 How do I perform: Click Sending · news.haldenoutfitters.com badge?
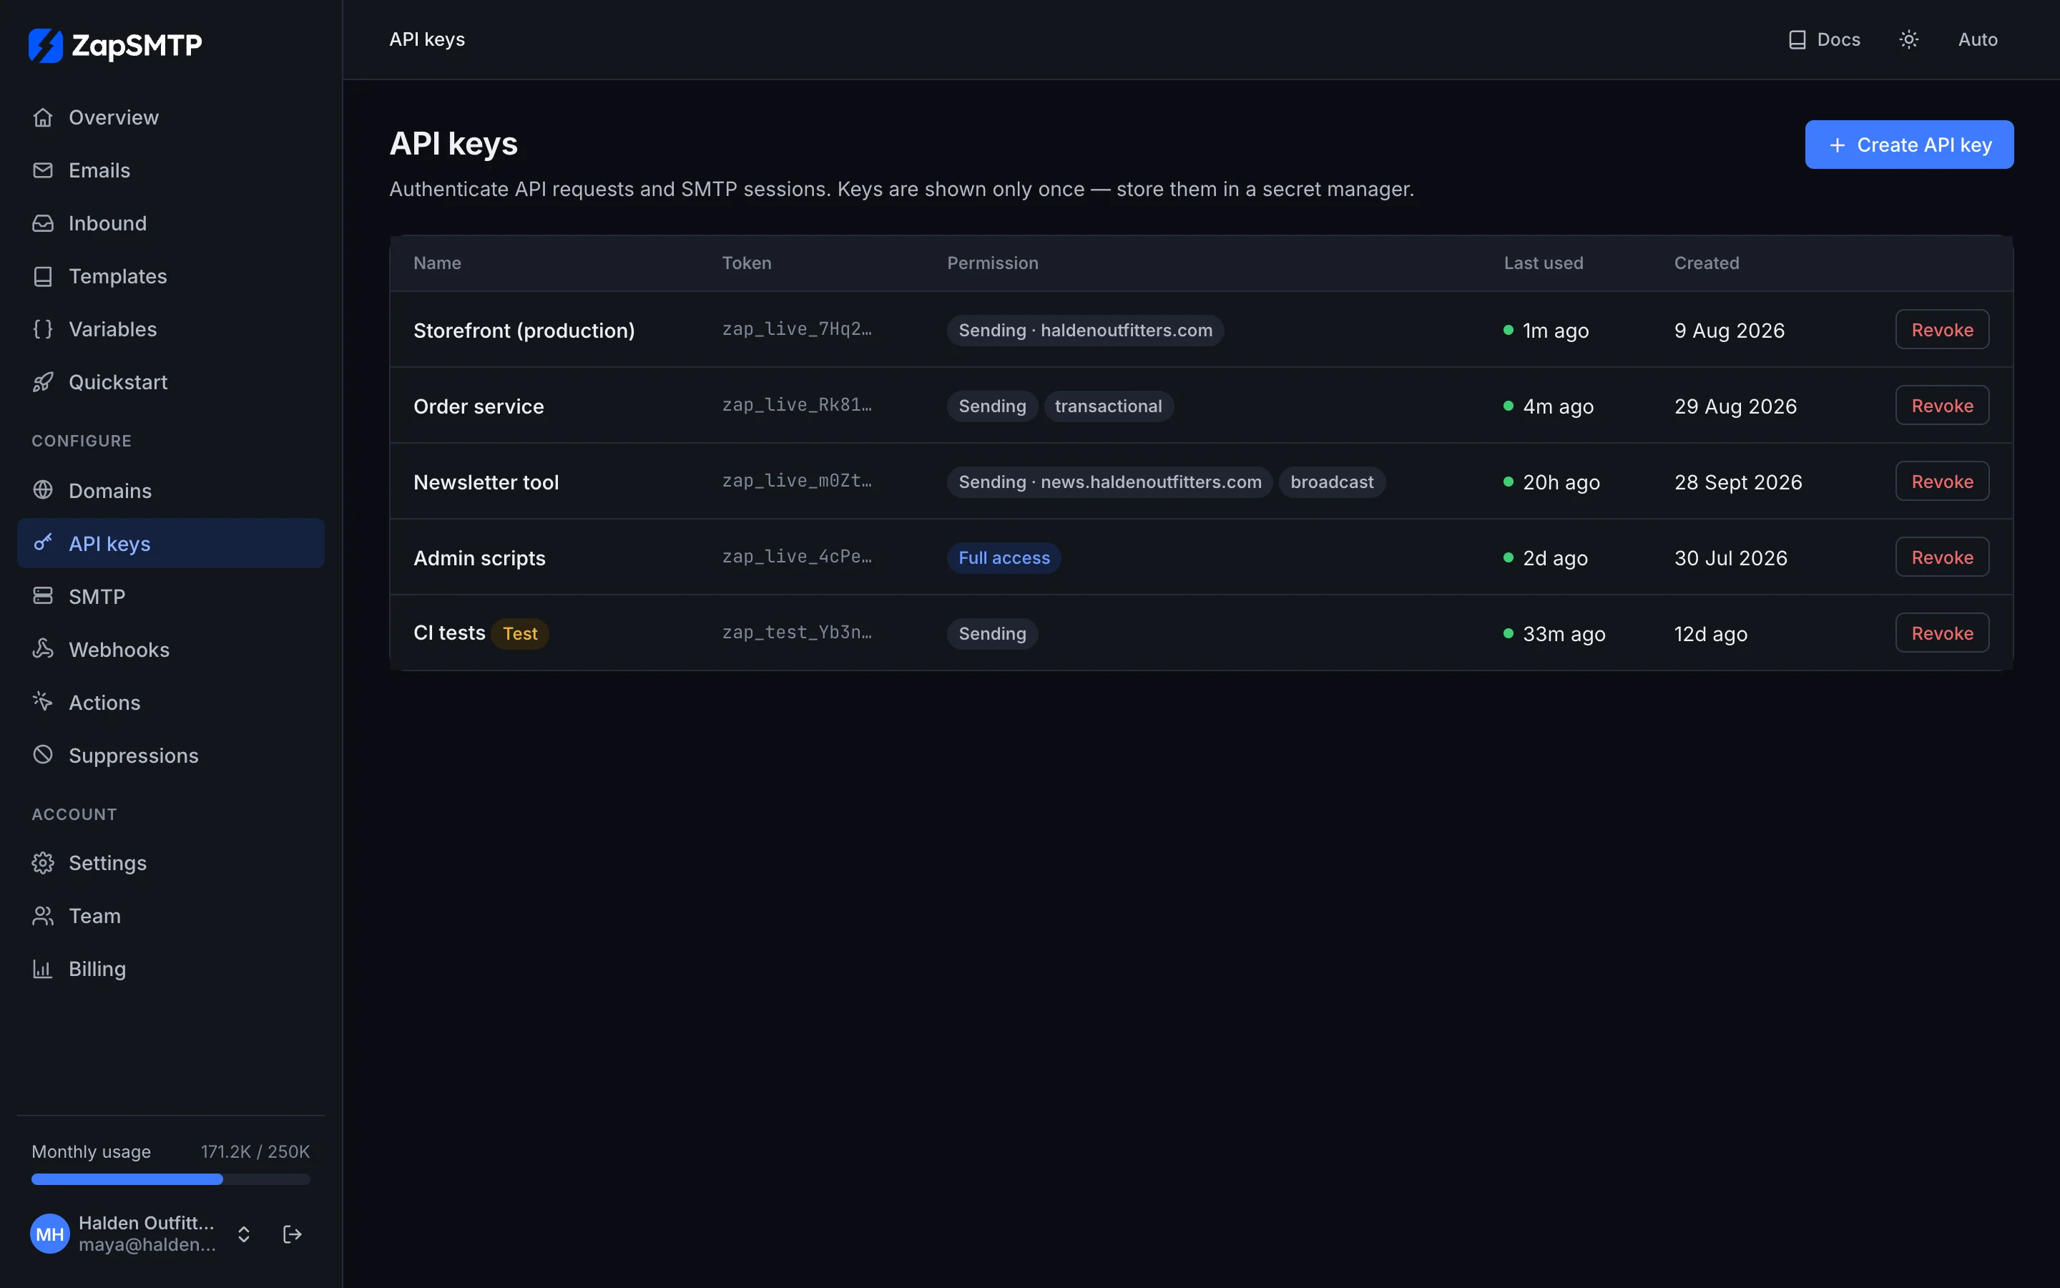coord(1110,482)
